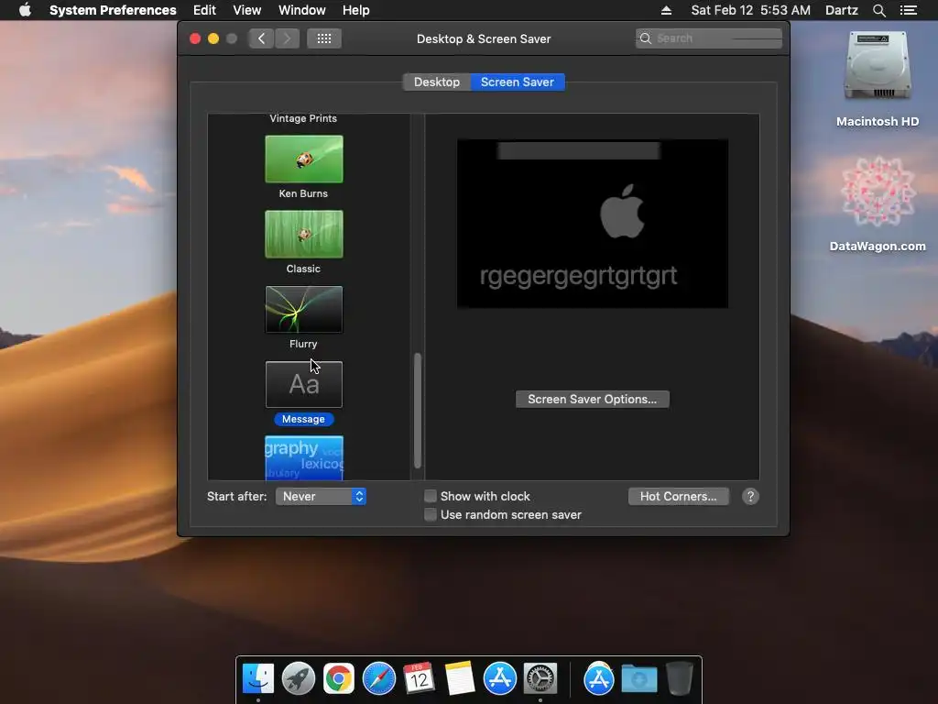The image size is (938, 704).
Task: Click the Dartz user name in menu bar
Action: [841, 10]
